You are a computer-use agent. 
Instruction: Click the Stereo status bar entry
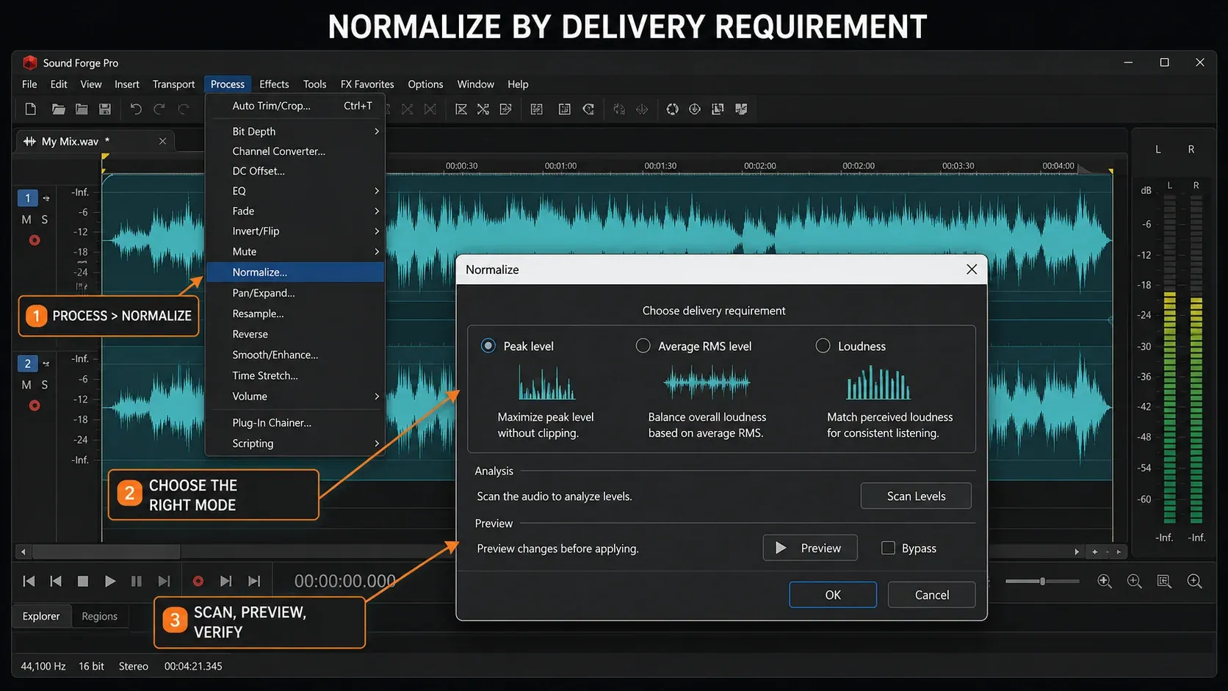[134, 666]
